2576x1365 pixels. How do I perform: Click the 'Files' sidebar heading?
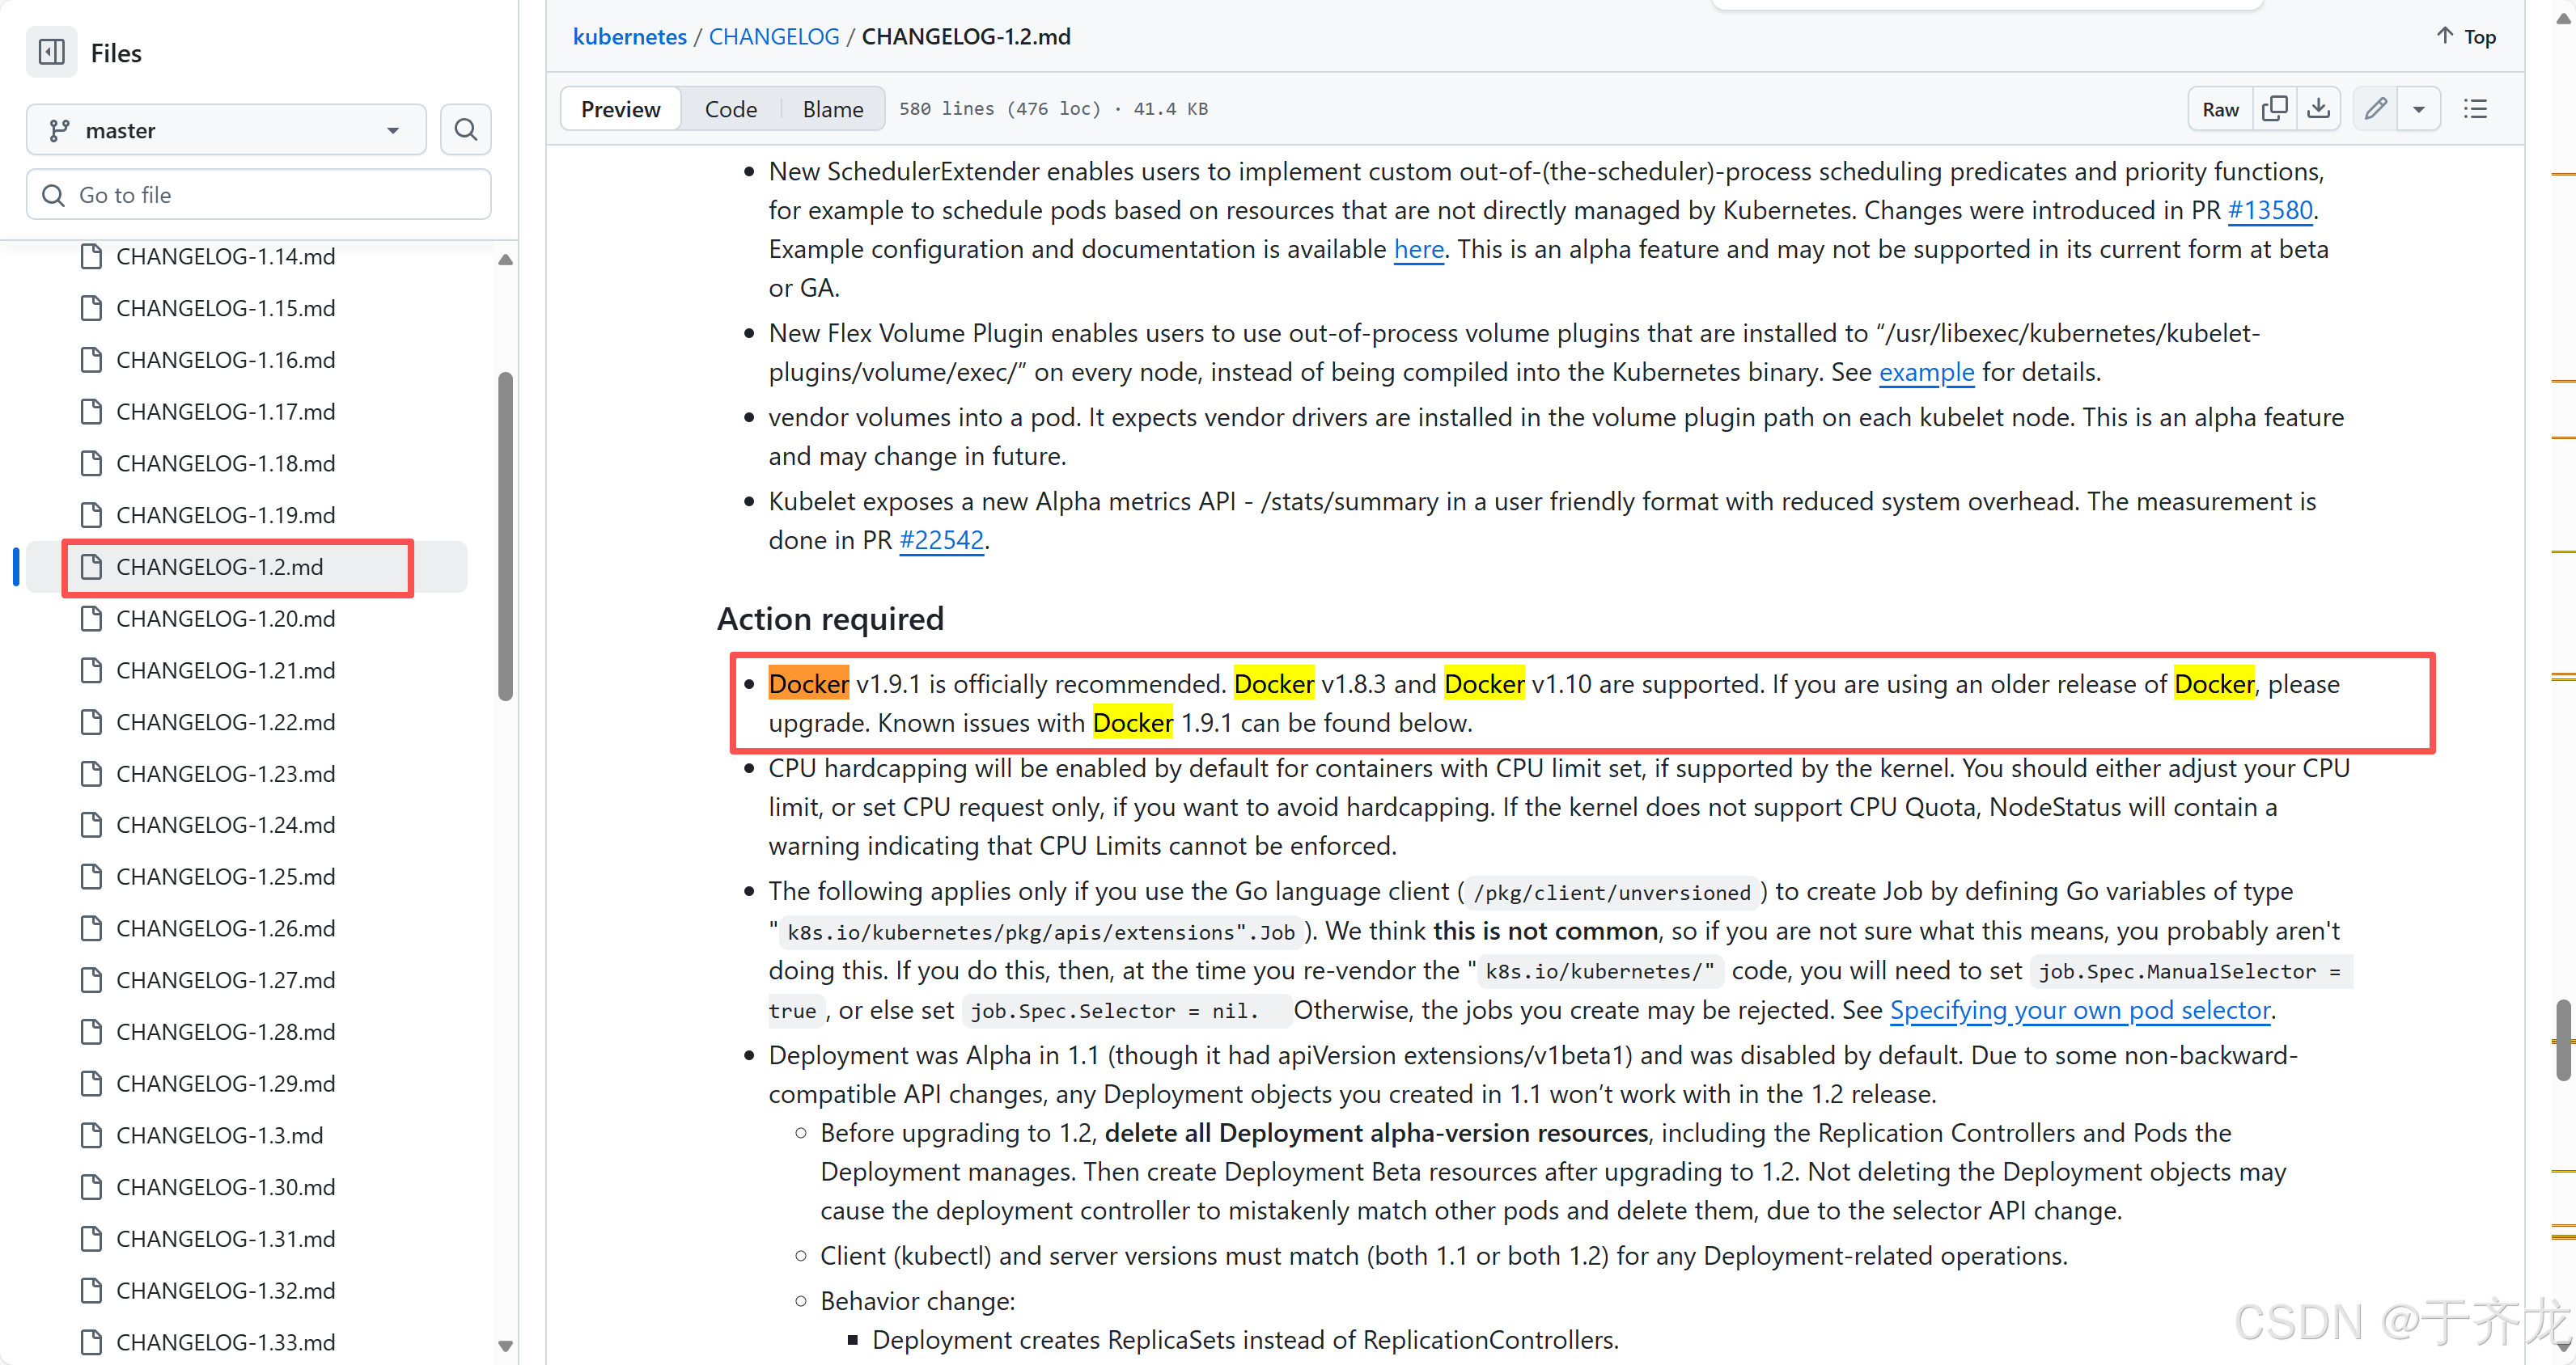(x=116, y=53)
